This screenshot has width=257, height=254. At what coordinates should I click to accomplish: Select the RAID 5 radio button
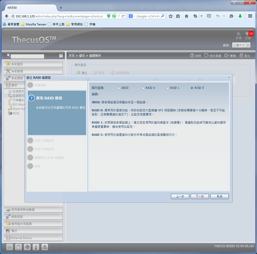point(192,88)
